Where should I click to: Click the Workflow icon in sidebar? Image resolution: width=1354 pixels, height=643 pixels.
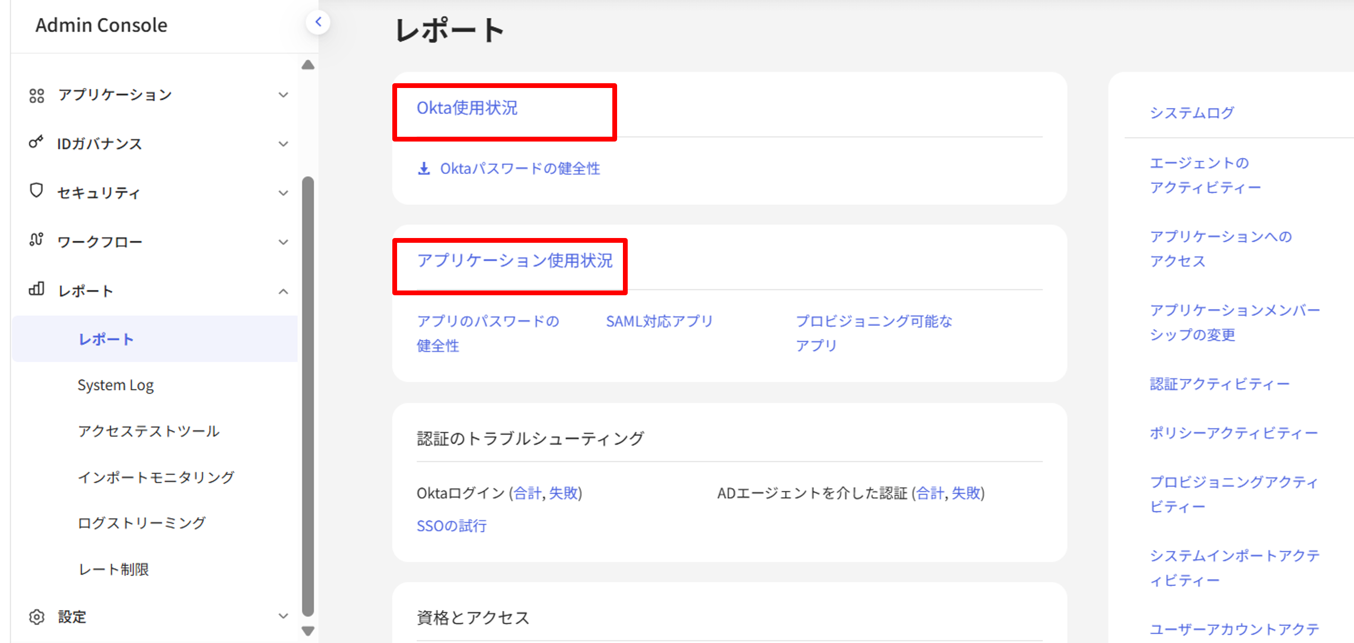36,240
